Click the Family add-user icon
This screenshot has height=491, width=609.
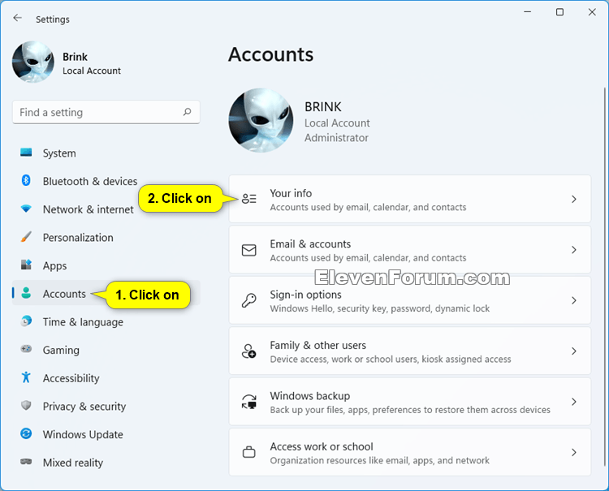pos(249,351)
